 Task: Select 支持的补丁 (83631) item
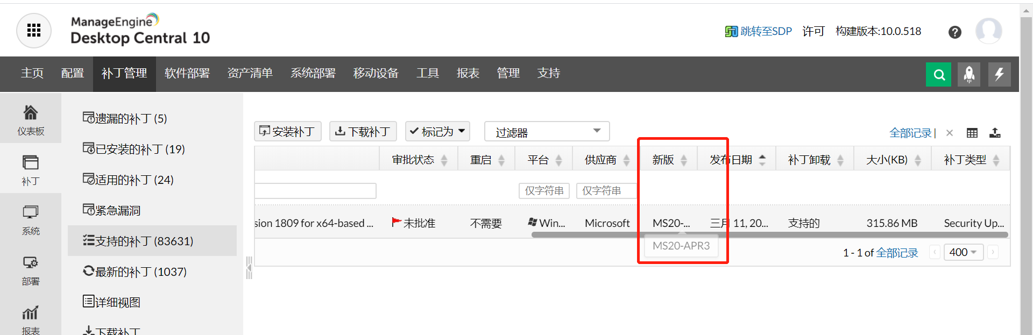[152, 241]
